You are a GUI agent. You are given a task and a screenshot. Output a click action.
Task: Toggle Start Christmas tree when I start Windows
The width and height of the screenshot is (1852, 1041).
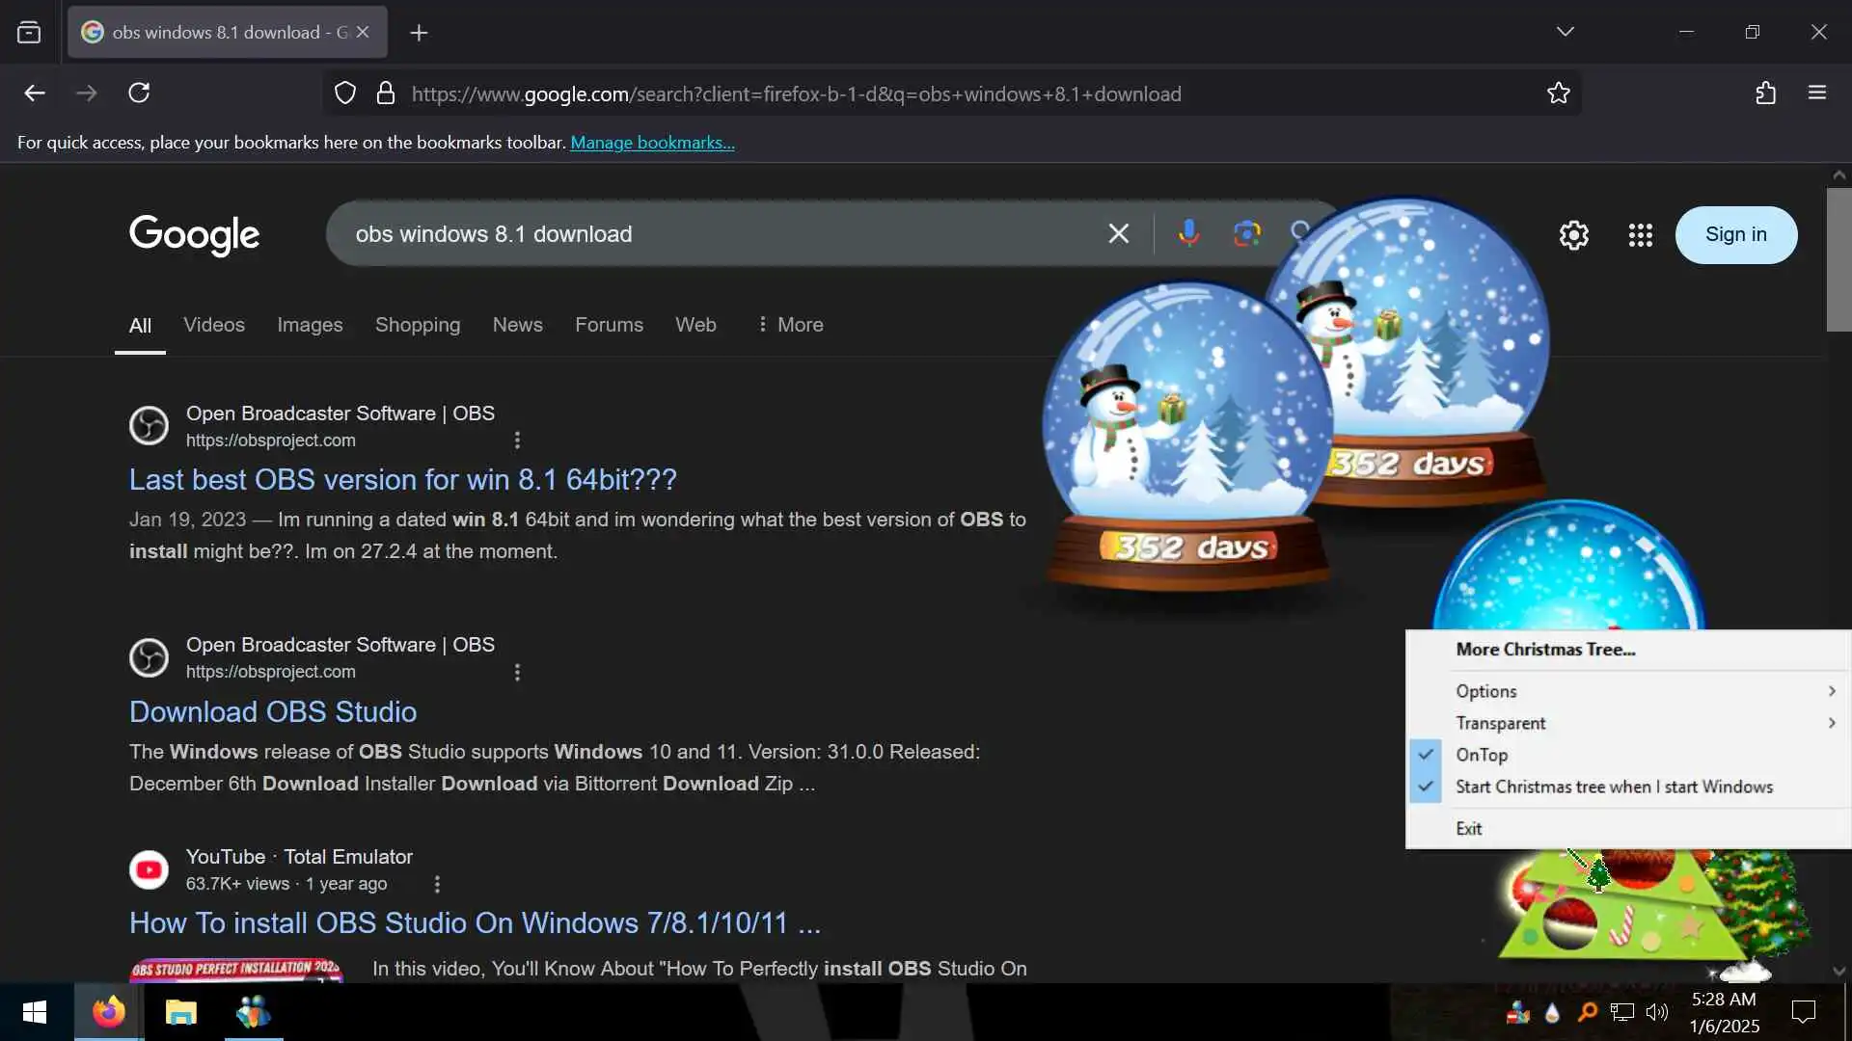click(1614, 787)
